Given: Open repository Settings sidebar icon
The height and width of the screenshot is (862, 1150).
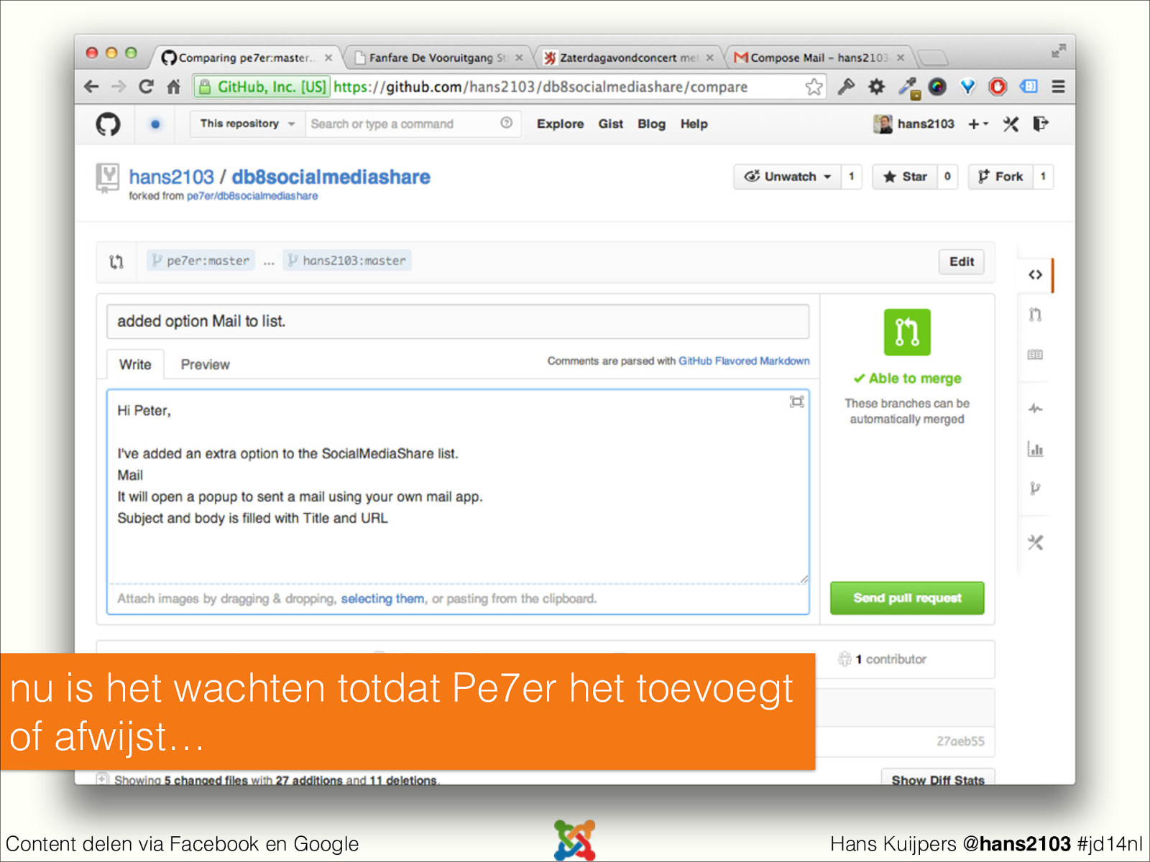Looking at the screenshot, I should [x=1035, y=542].
